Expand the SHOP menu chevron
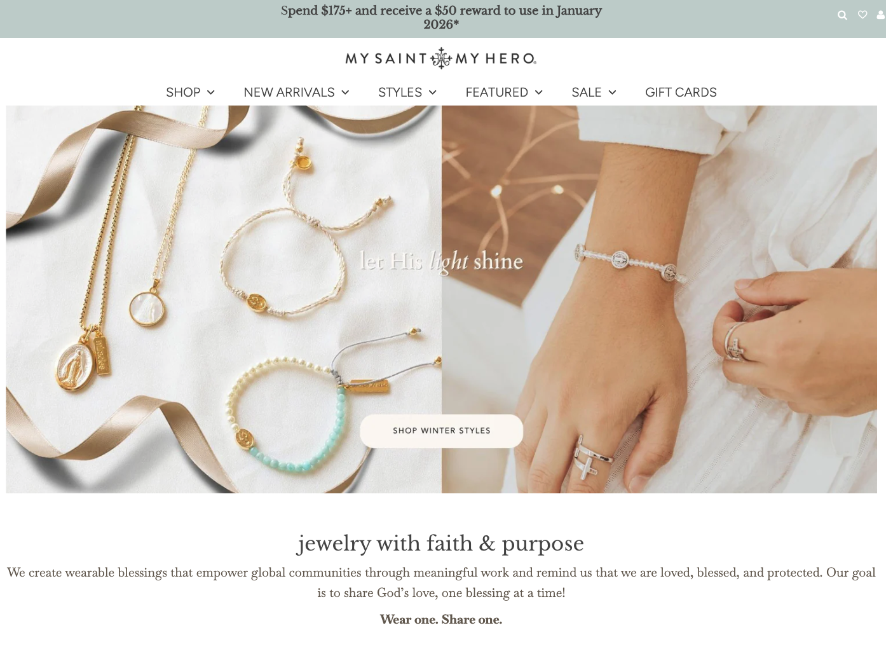 point(210,93)
